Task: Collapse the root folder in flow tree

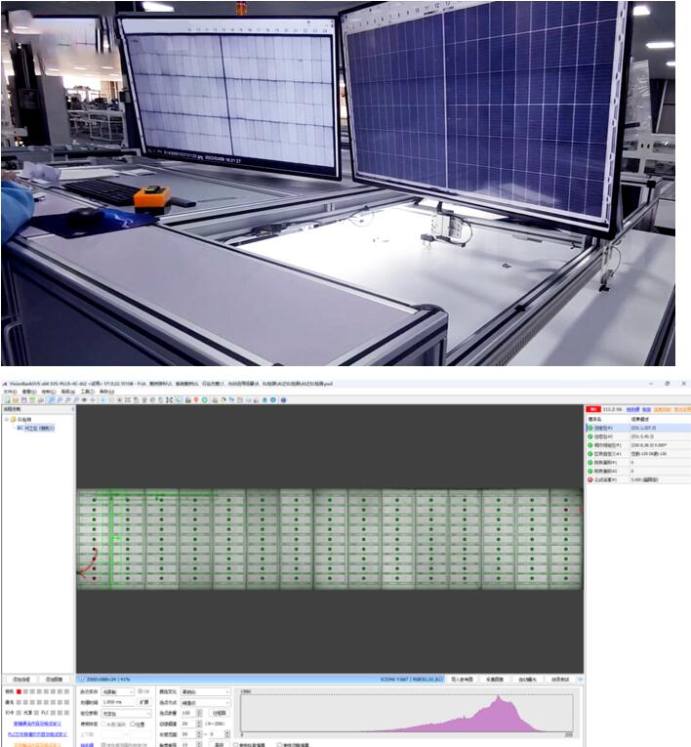Action: coord(7,419)
